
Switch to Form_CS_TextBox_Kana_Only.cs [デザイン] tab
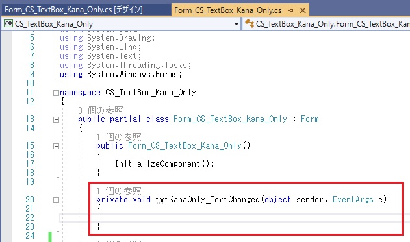coord(73,10)
